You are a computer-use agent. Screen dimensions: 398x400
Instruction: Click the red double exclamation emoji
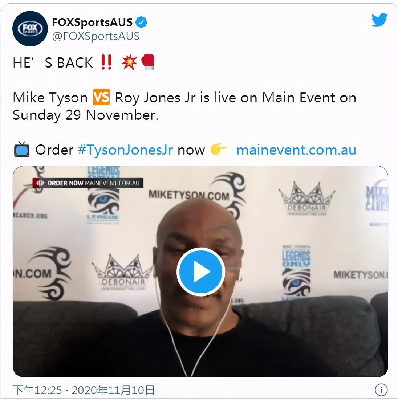point(106,62)
